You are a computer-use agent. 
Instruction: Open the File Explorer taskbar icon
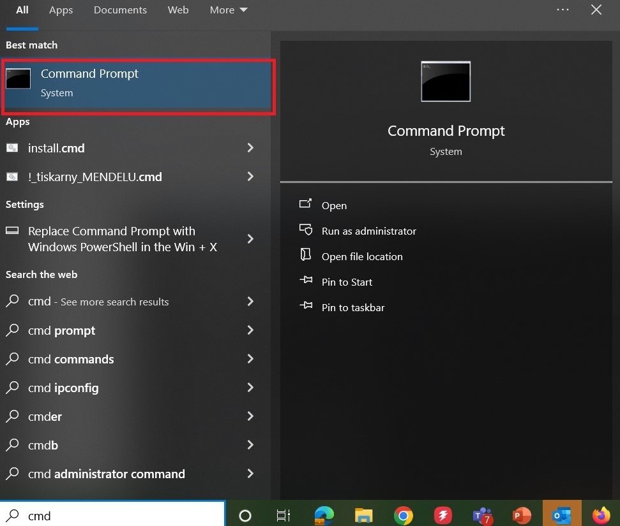click(x=364, y=515)
